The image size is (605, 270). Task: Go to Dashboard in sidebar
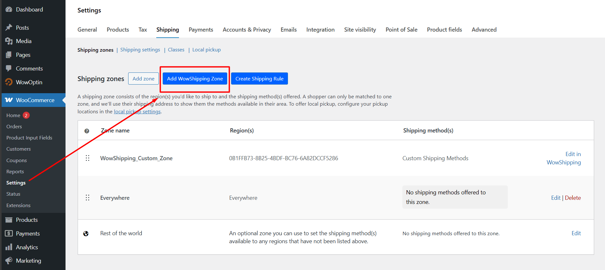[x=29, y=10]
